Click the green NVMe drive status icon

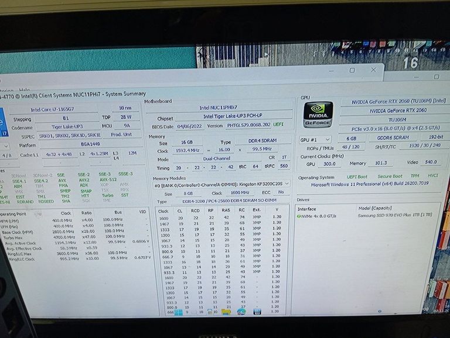pyautogui.click(x=299, y=216)
